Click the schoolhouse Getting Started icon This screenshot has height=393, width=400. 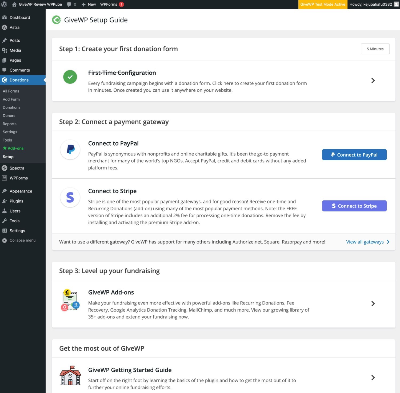(70, 375)
